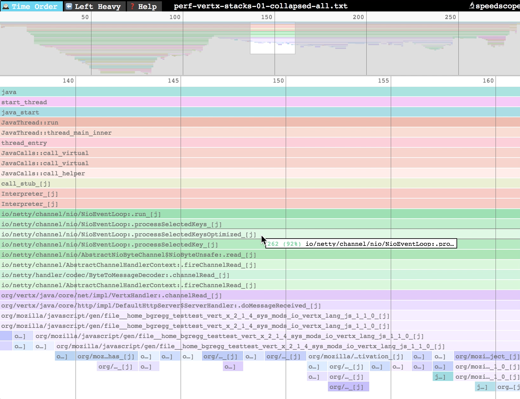This screenshot has width=520, height=399.
Task: Select ServerHandler:.doMessageReceived_[j] frame
Action: pyautogui.click(x=260, y=305)
